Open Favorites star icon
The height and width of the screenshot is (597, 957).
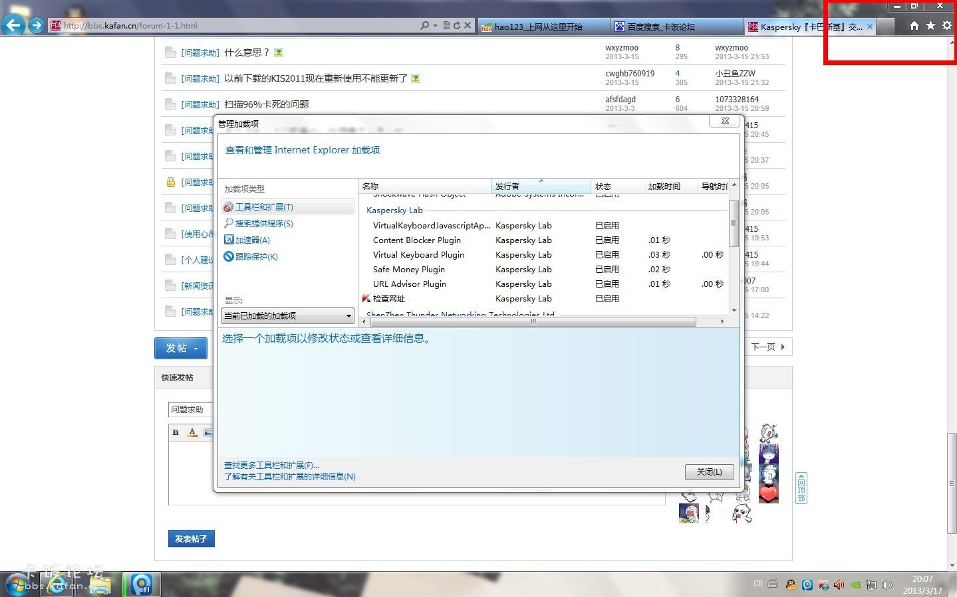(x=930, y=26)
